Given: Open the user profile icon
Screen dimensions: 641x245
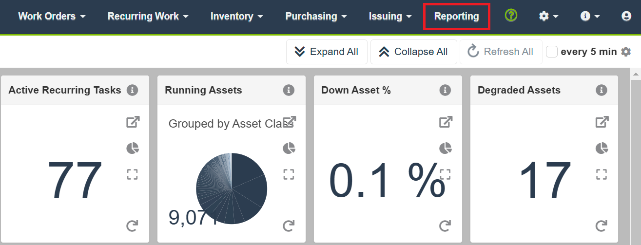Looking at the screenshot, I should point(626,16).
